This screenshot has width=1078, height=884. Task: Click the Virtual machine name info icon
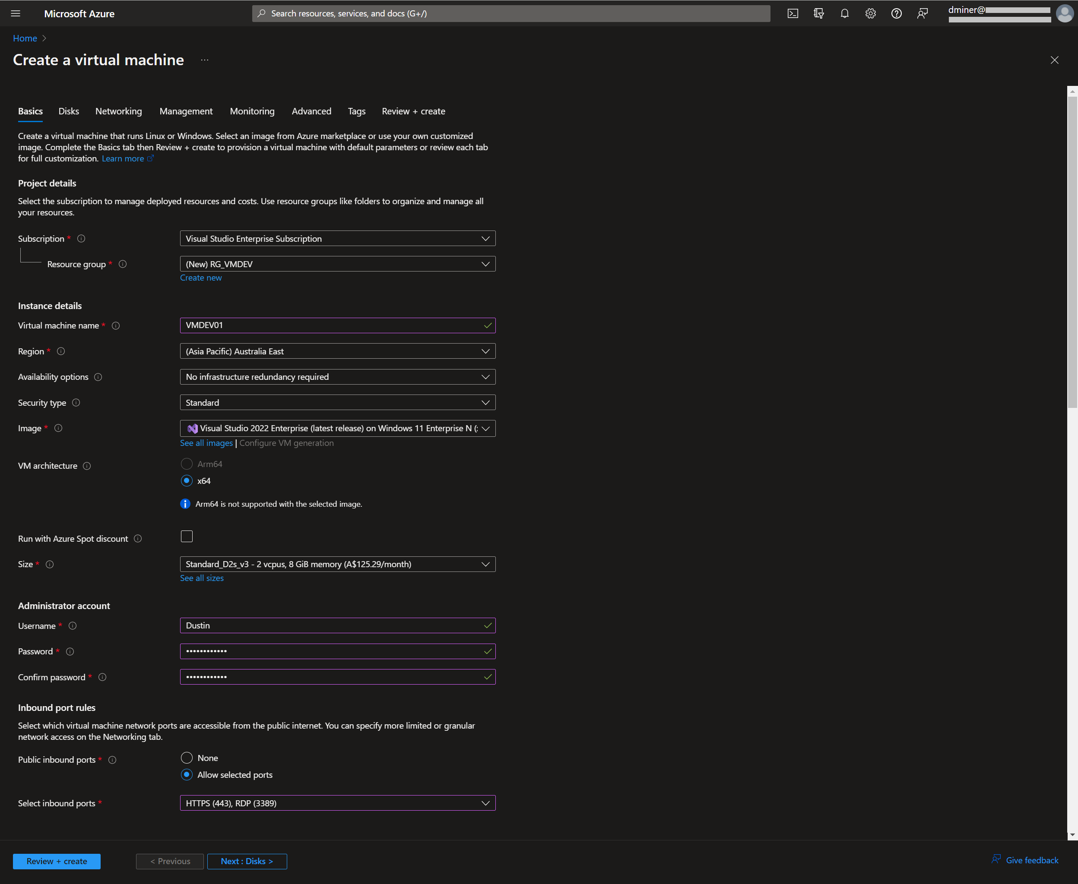[x=116, y=326]
